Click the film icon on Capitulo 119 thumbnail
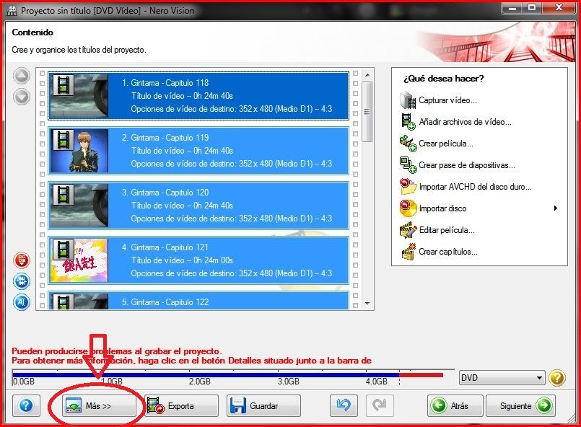This screenshot has height=427, width=581. point(63,140)
